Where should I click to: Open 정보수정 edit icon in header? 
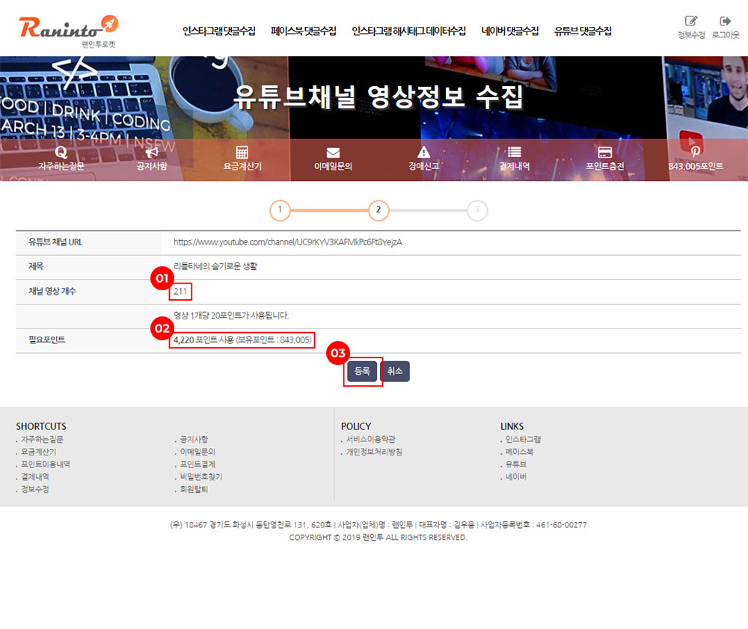coord(690,22)
